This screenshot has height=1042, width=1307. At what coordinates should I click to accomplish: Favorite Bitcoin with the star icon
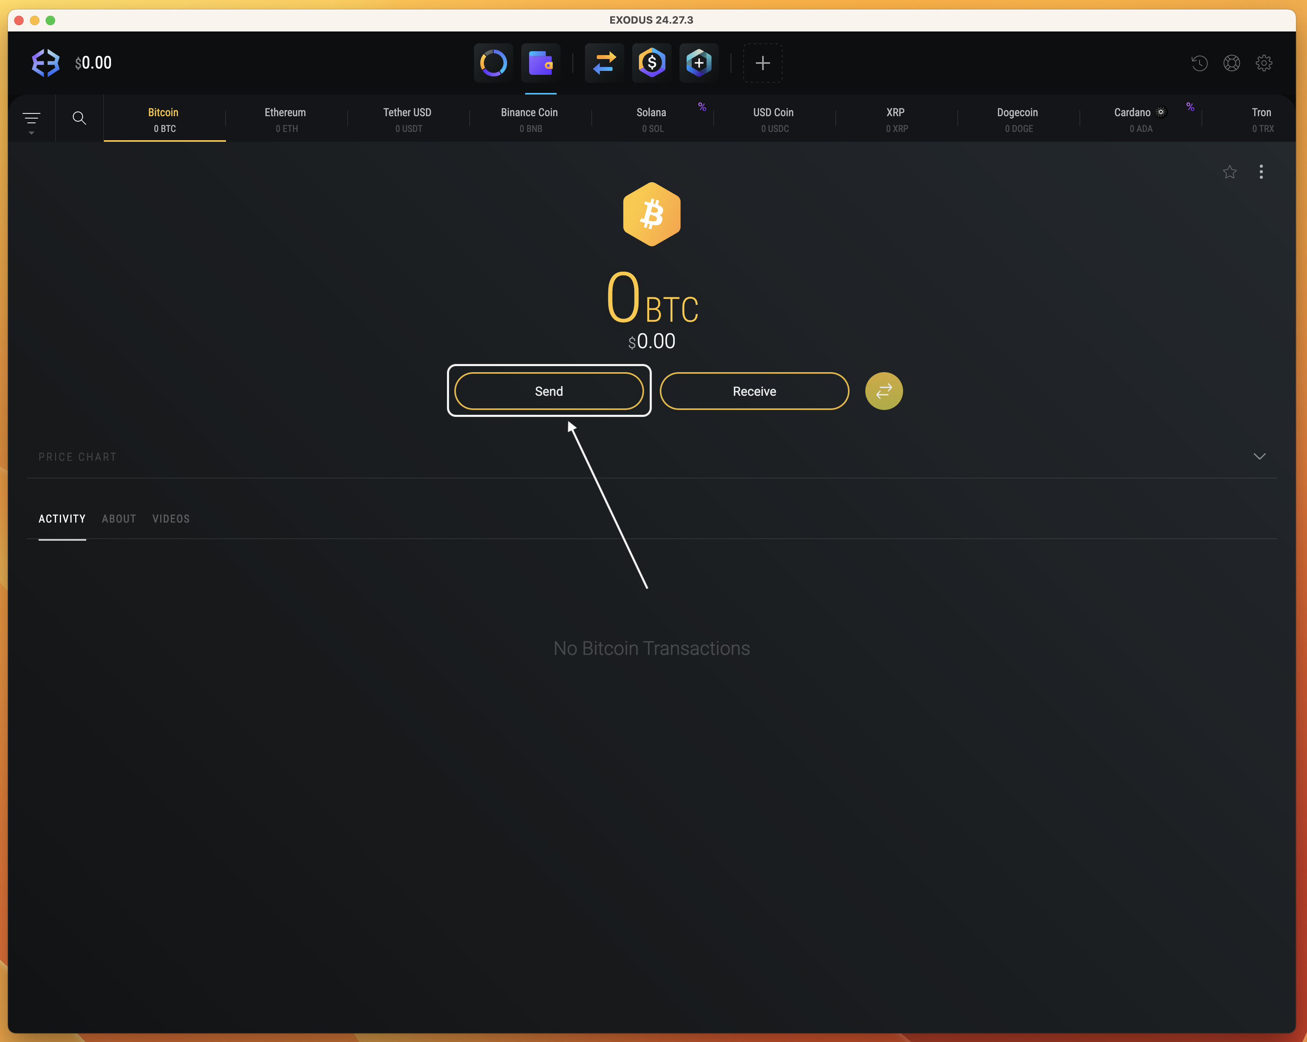coord(1229,172)
